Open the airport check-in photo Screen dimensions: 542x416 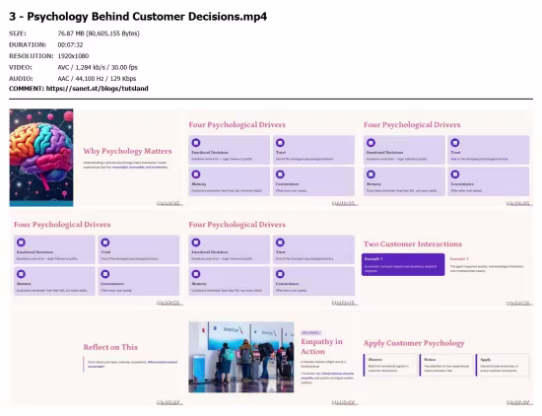[241, 357]
